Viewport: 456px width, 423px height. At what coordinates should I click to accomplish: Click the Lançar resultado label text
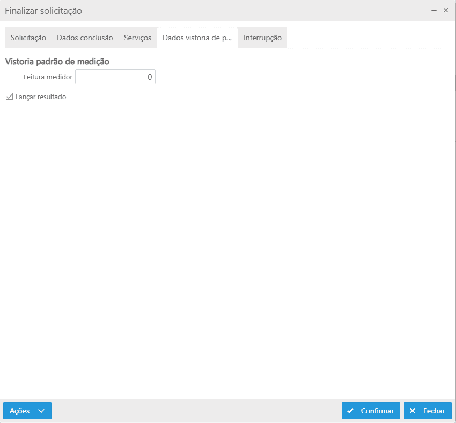point(41,97)
